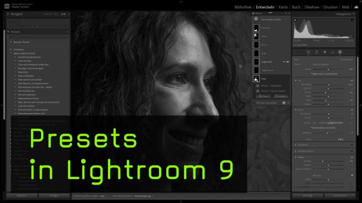The height and width of the screenshot is (203, 362).
Task: Click the add-to-mask button under Haut
Action: tap(263, 96)
